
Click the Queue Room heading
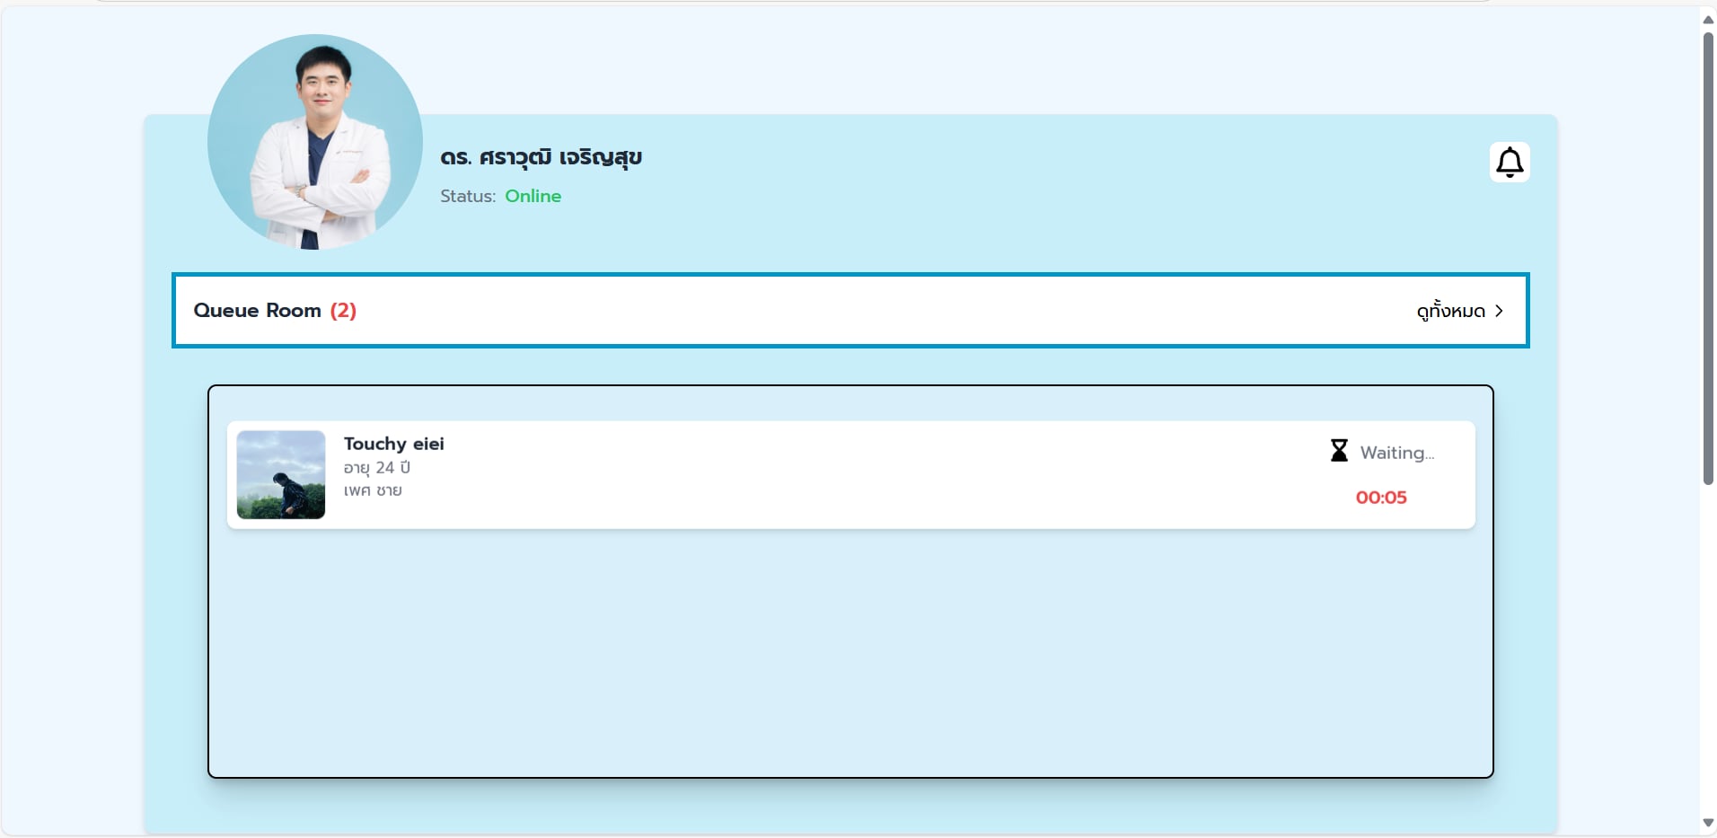(x=257, y=311)
